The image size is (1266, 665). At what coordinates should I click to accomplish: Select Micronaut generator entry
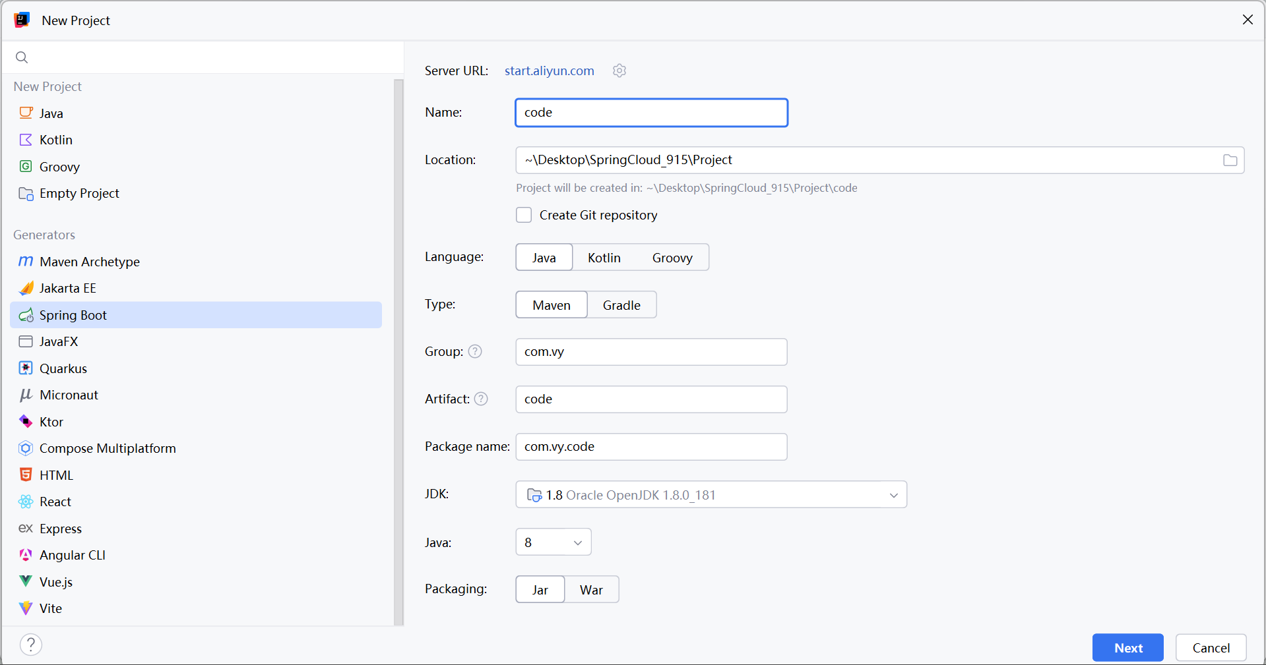(x=197, y=395)
